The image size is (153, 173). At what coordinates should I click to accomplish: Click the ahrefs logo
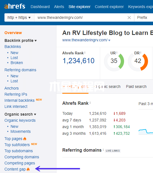coord(15,6)
